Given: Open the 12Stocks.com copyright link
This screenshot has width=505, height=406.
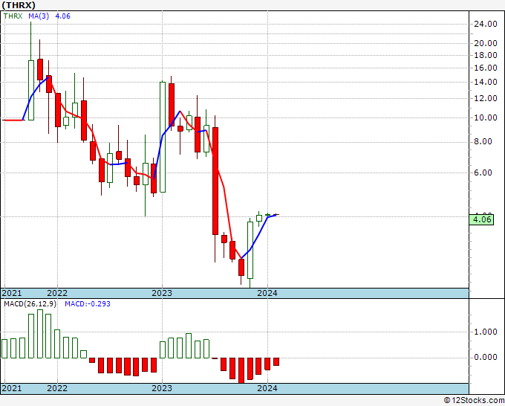Looking at the screenshot, I should click(x=474, y=401).
